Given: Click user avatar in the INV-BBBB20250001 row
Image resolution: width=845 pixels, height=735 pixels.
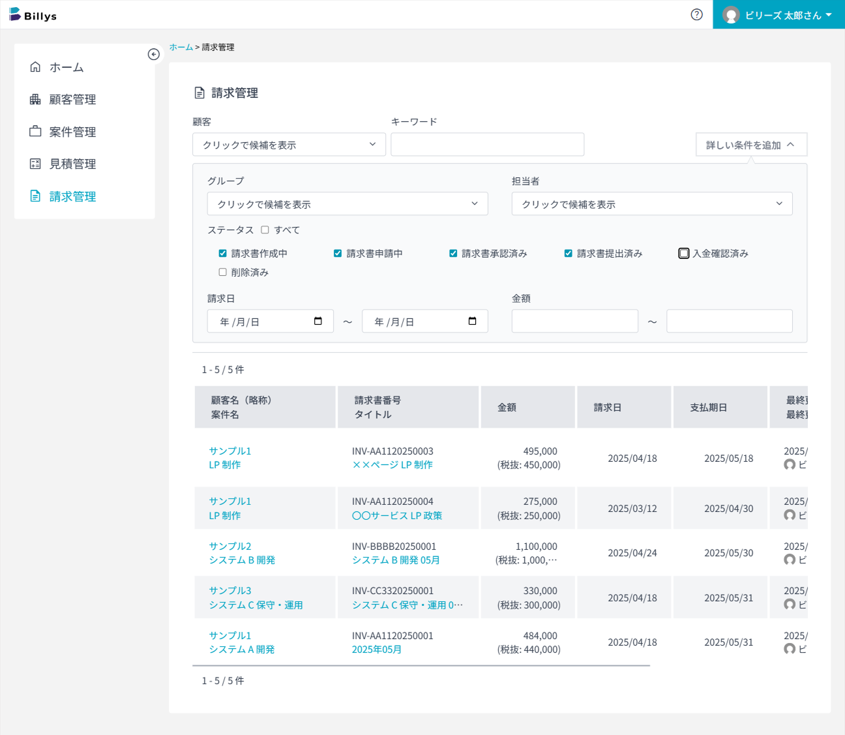Looking at the screenshot, I should point(790,560).
